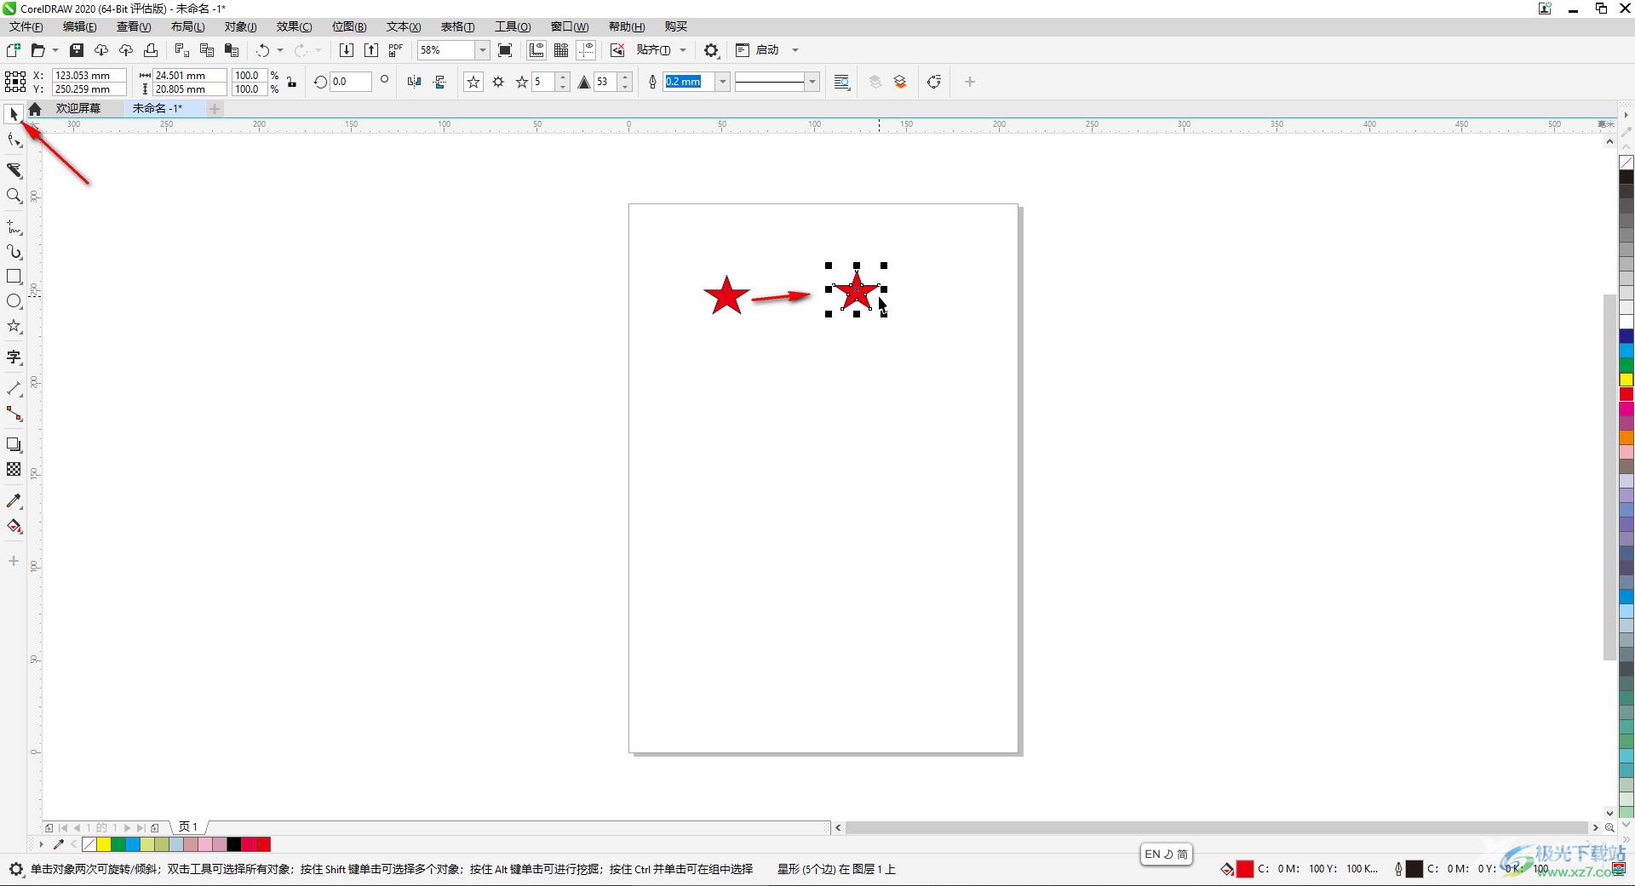Convert the star to curves
The image size is (1635, 886).
pos(934,82)
